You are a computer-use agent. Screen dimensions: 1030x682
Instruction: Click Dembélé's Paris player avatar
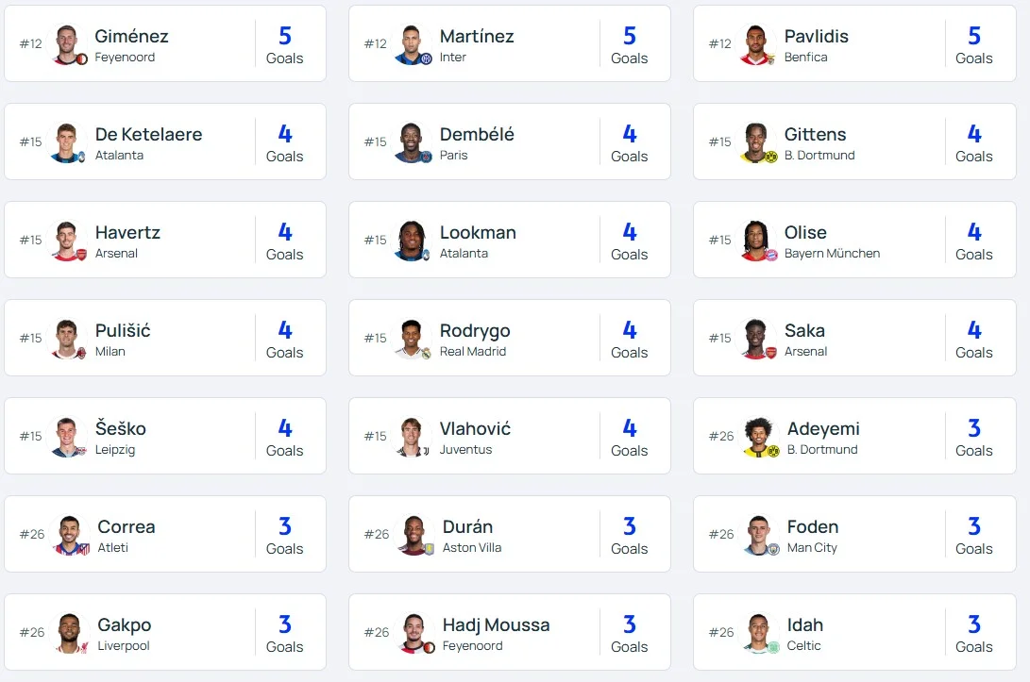[413, 142]
